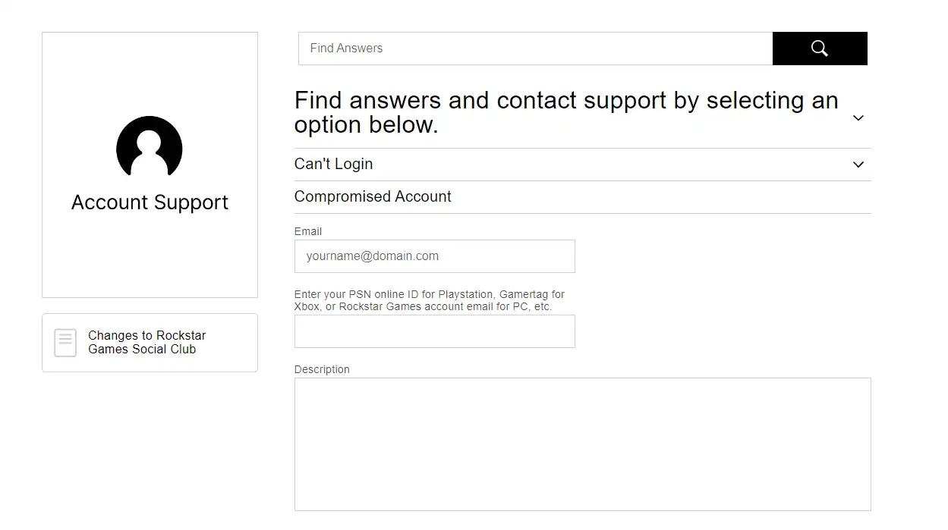Click the Find answers and contact support heading
Viewport: 948px width, 530px height.
(x=566, y=112)
